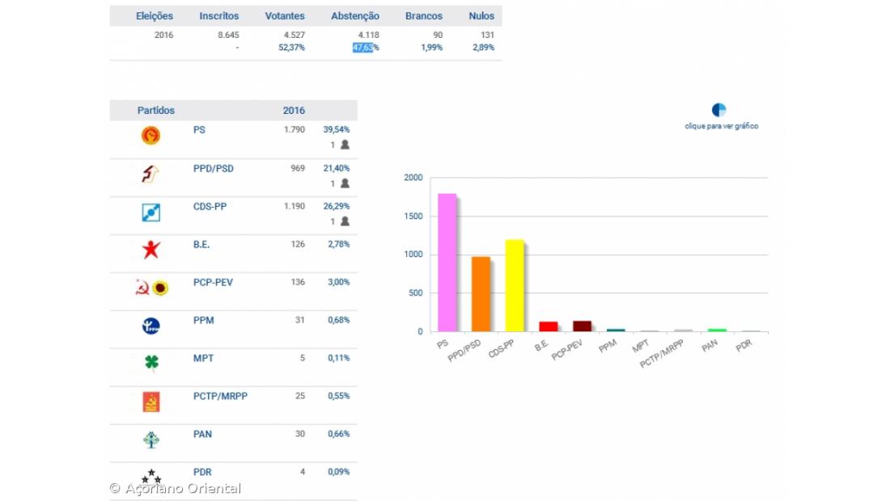
Task: Click the PS elected deputy person icon
Action: [x=345, y=145]
